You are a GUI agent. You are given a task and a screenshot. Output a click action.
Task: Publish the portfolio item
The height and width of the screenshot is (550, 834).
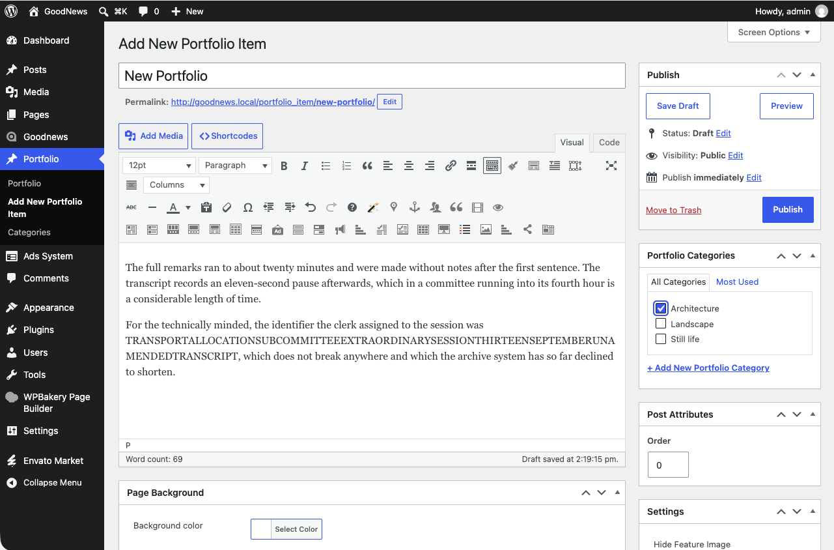(x=788, y=209)
